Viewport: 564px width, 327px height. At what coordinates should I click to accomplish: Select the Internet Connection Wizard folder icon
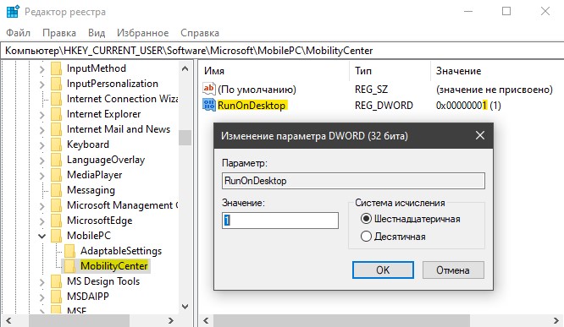pos(56,99)
